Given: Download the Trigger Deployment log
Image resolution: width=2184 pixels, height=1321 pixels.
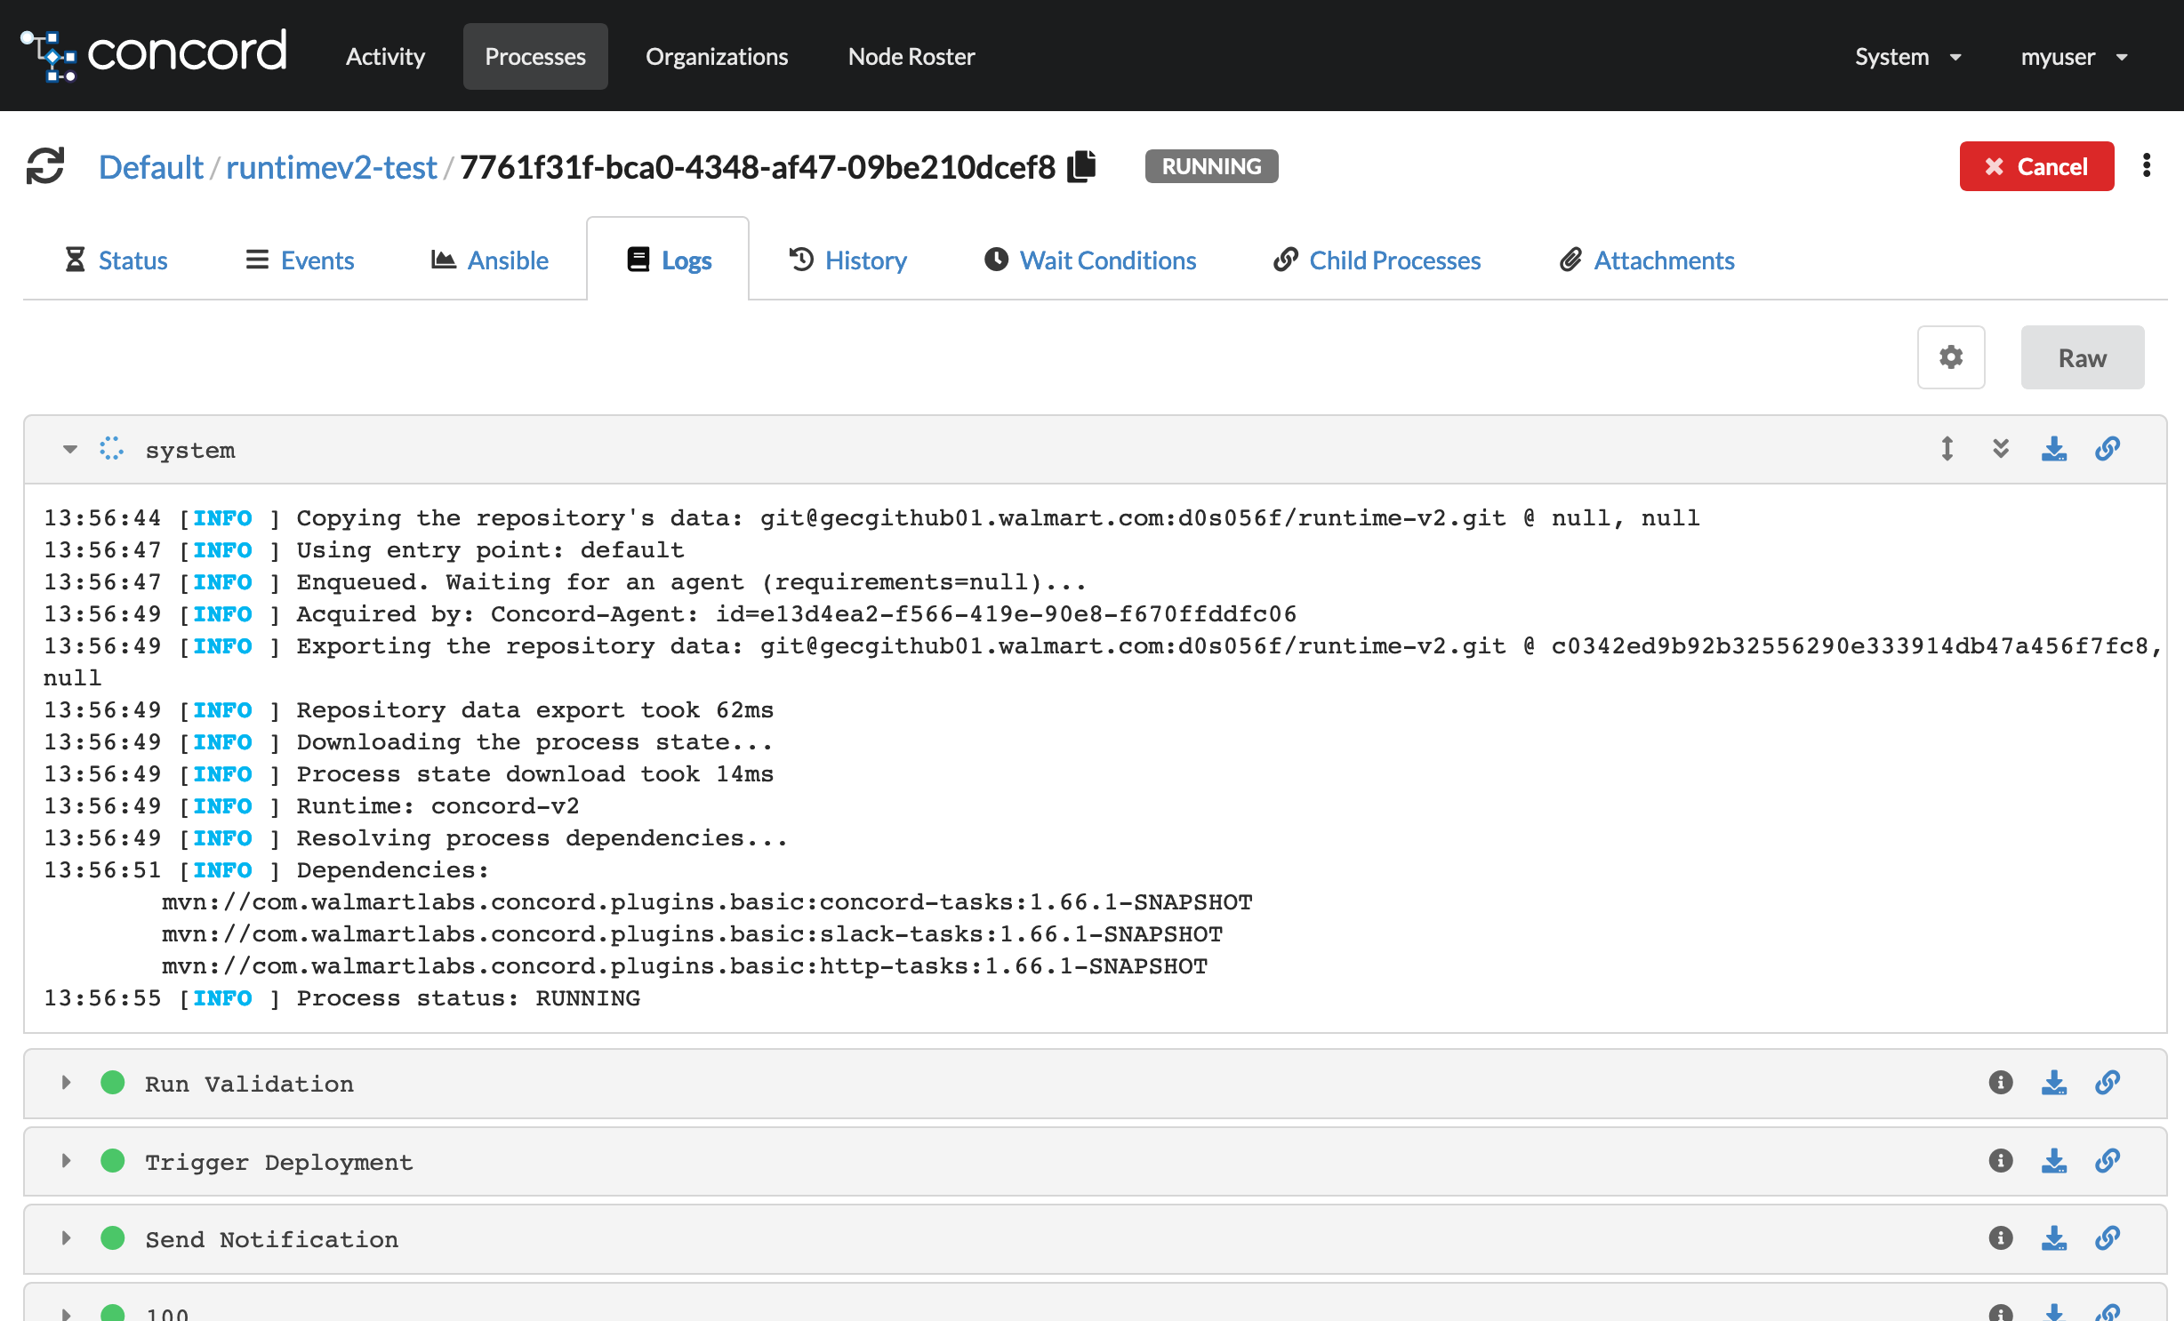Looking at the screenshot, I should pos(2053,1161).
